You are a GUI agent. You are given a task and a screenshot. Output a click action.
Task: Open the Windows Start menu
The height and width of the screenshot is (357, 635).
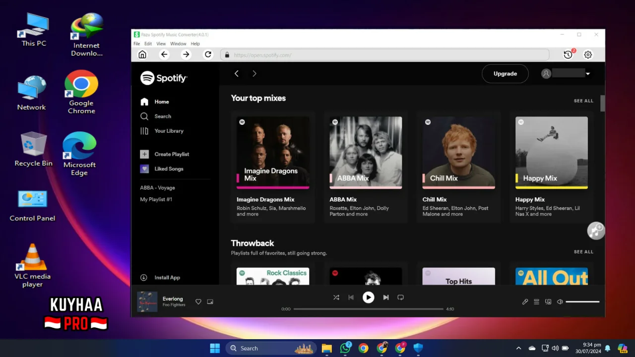click(x=215, y=348)
